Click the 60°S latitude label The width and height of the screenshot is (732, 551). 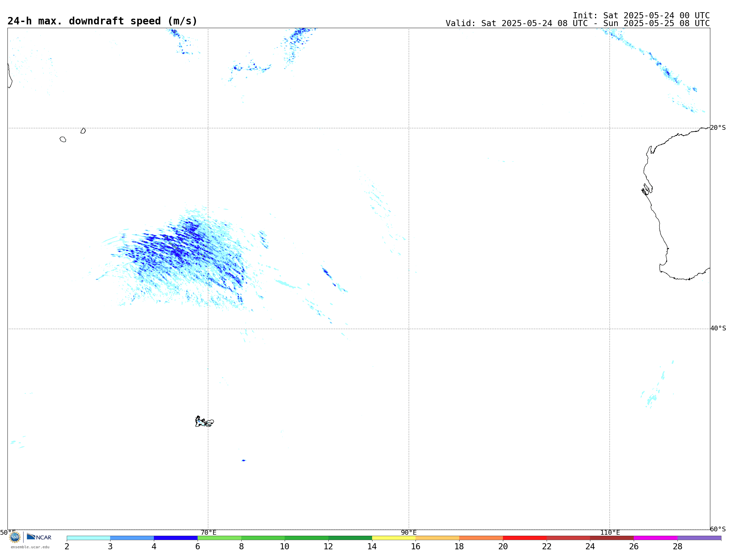tap(718, 529)
